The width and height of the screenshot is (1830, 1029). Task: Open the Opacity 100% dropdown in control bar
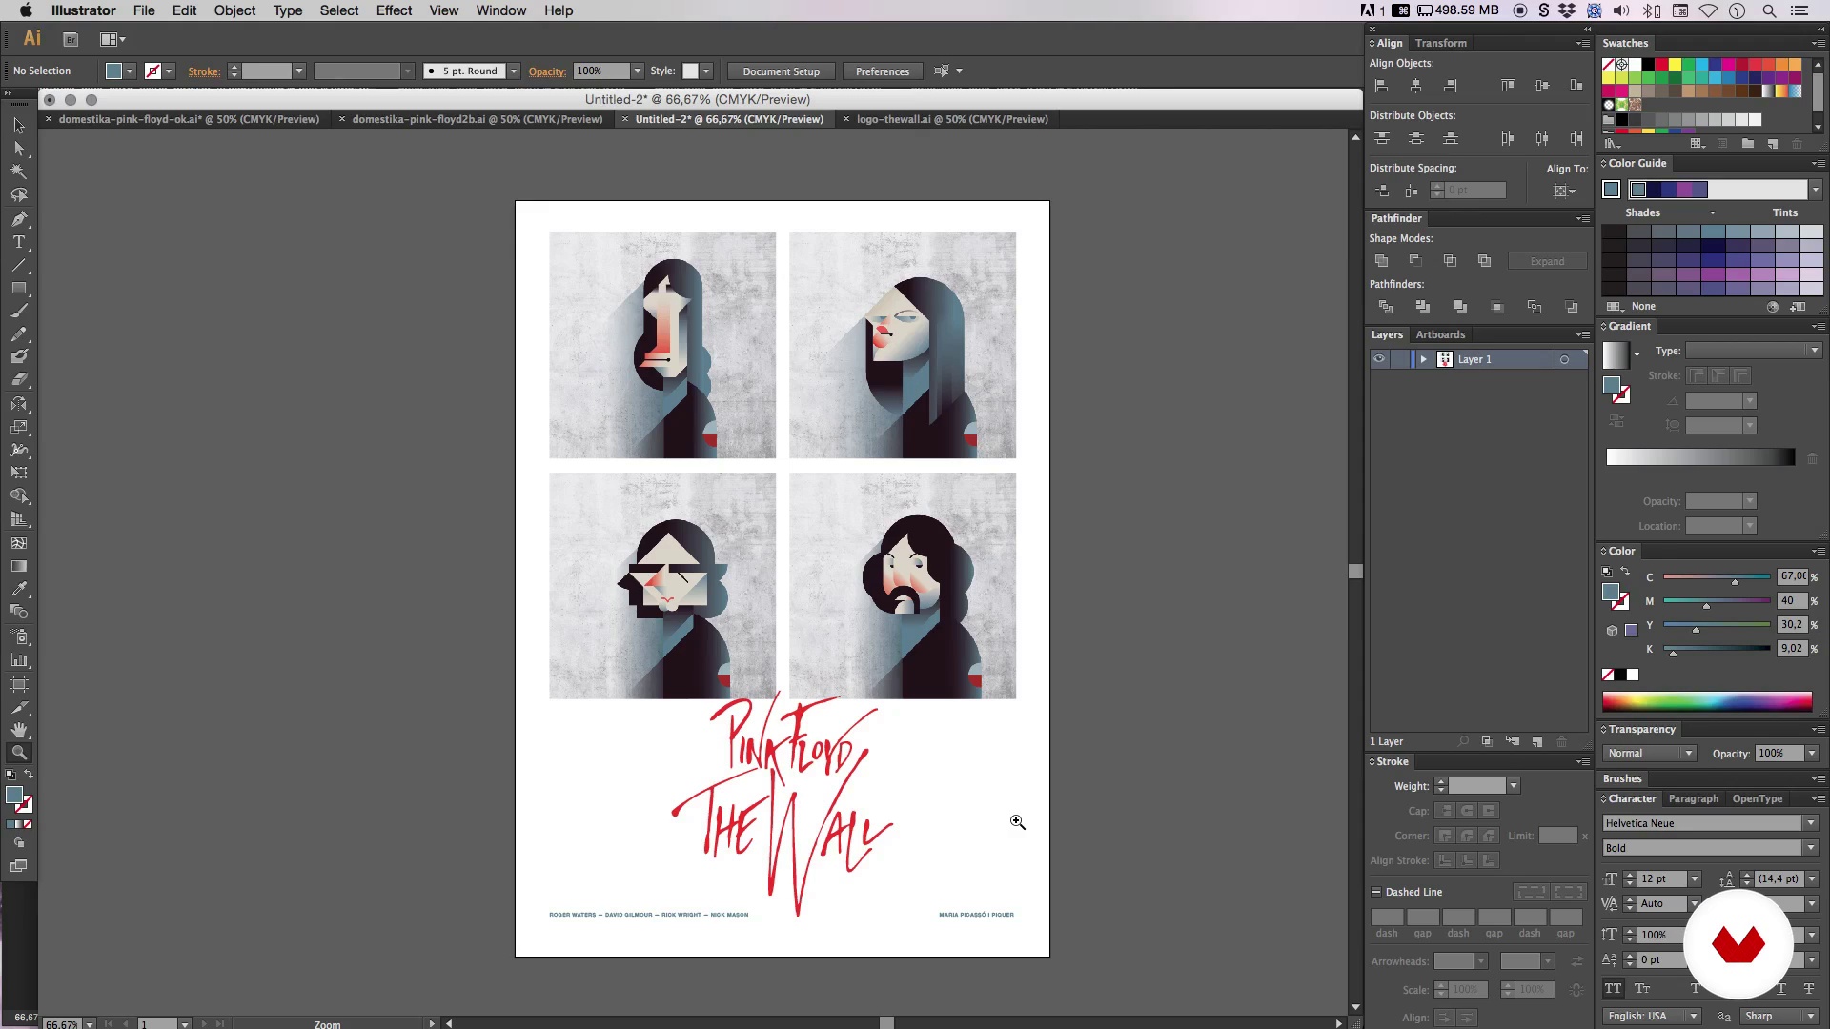(638, 71)
